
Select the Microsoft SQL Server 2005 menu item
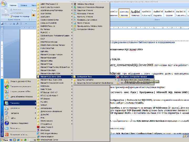point(55,77)
